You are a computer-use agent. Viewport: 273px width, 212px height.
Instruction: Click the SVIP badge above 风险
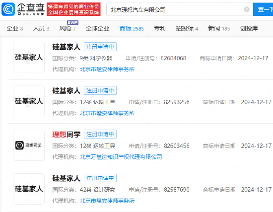(73, 22)
